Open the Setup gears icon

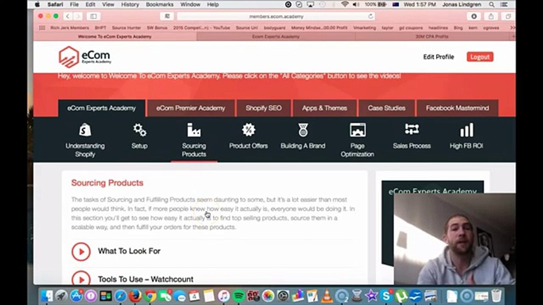(139, 130)
